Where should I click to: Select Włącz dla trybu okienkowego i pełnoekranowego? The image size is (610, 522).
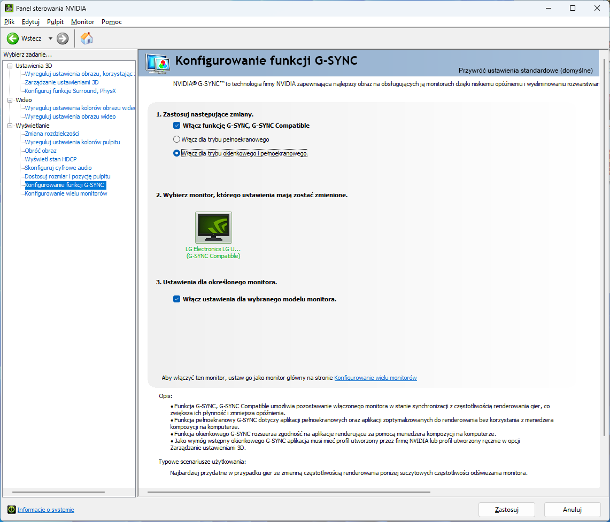pyautogui.click(x=176, y=153)
